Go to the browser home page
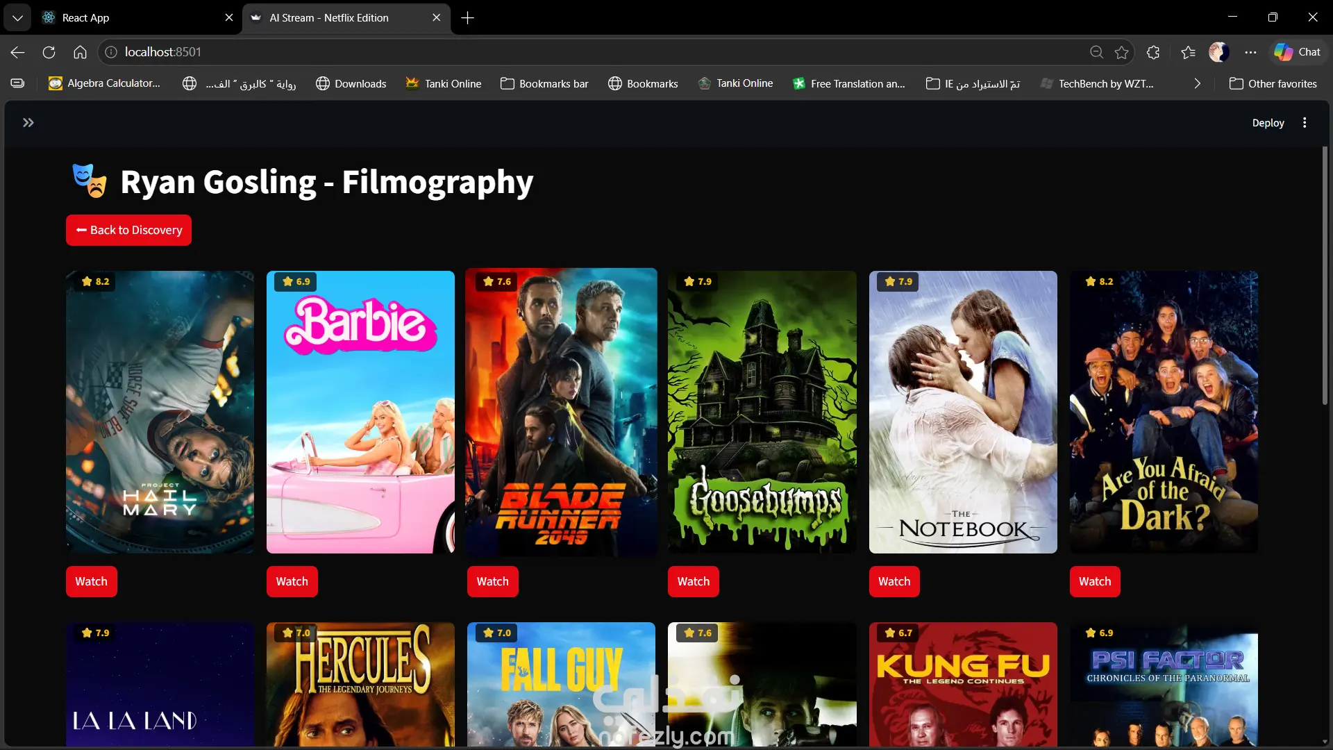Screen dimensions: 1333x750 point(80,52)
